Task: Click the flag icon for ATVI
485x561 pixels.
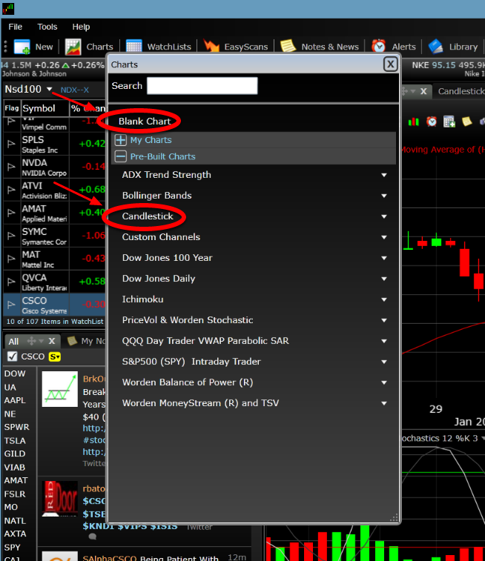Action: point(11,190)
